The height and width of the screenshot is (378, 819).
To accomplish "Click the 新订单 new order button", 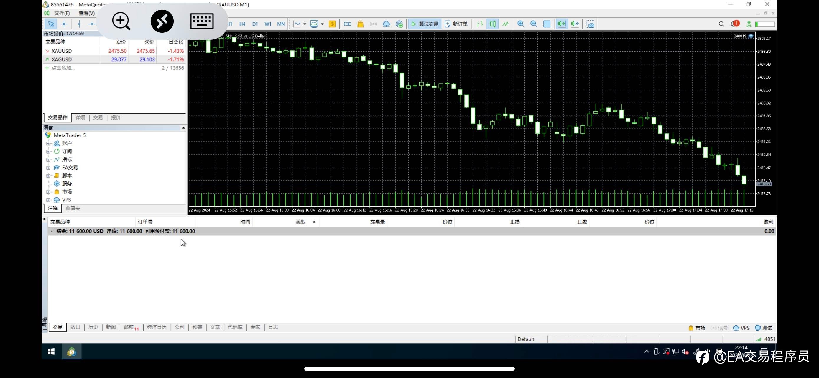I will pos(456,24).
